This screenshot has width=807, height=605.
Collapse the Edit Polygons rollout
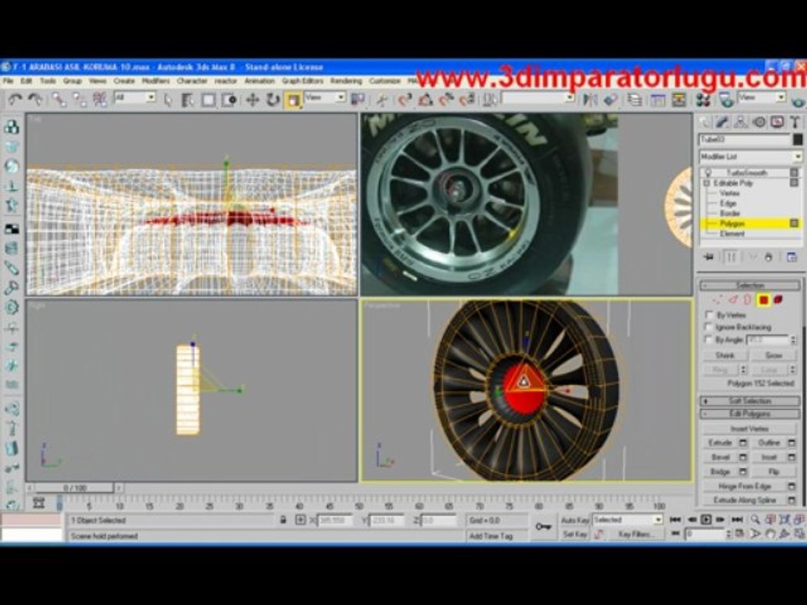(750, 413)
